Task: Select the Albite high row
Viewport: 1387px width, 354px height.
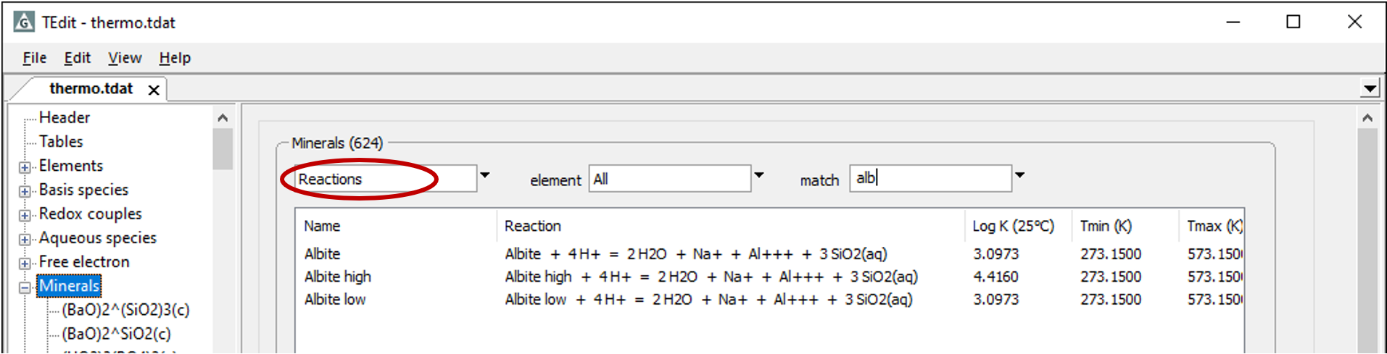Action: [x=338, y=277]
